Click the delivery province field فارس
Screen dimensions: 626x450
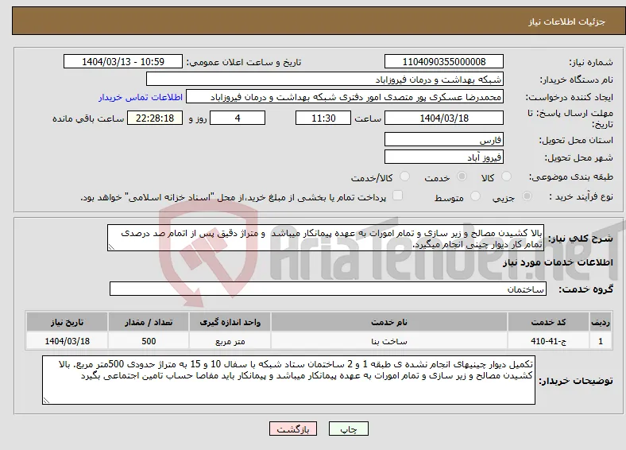tap(443, 139)
